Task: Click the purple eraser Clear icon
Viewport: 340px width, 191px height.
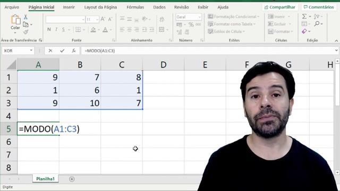Action: [x=304, y=31]
